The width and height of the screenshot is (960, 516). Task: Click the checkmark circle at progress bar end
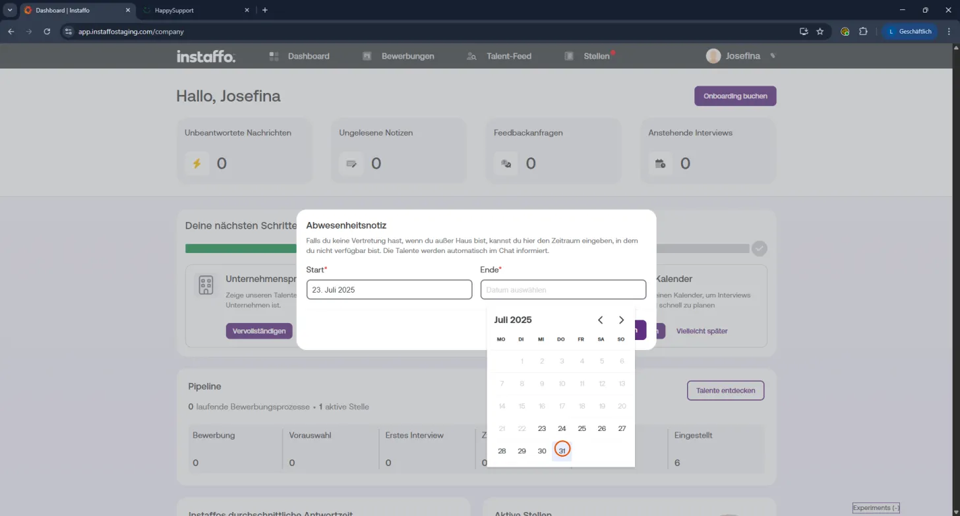pos(760,248)
